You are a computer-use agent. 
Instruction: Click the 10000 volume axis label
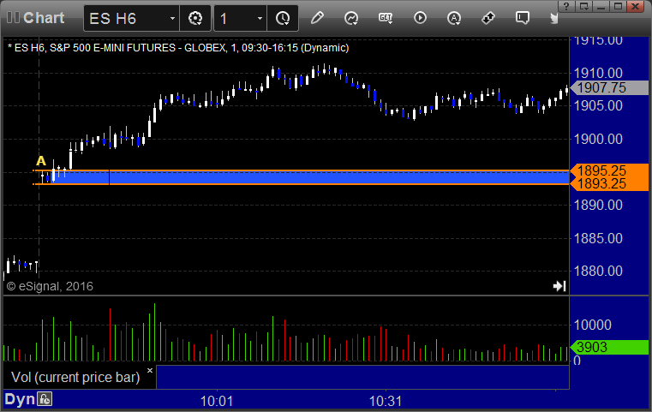point(593,325)
